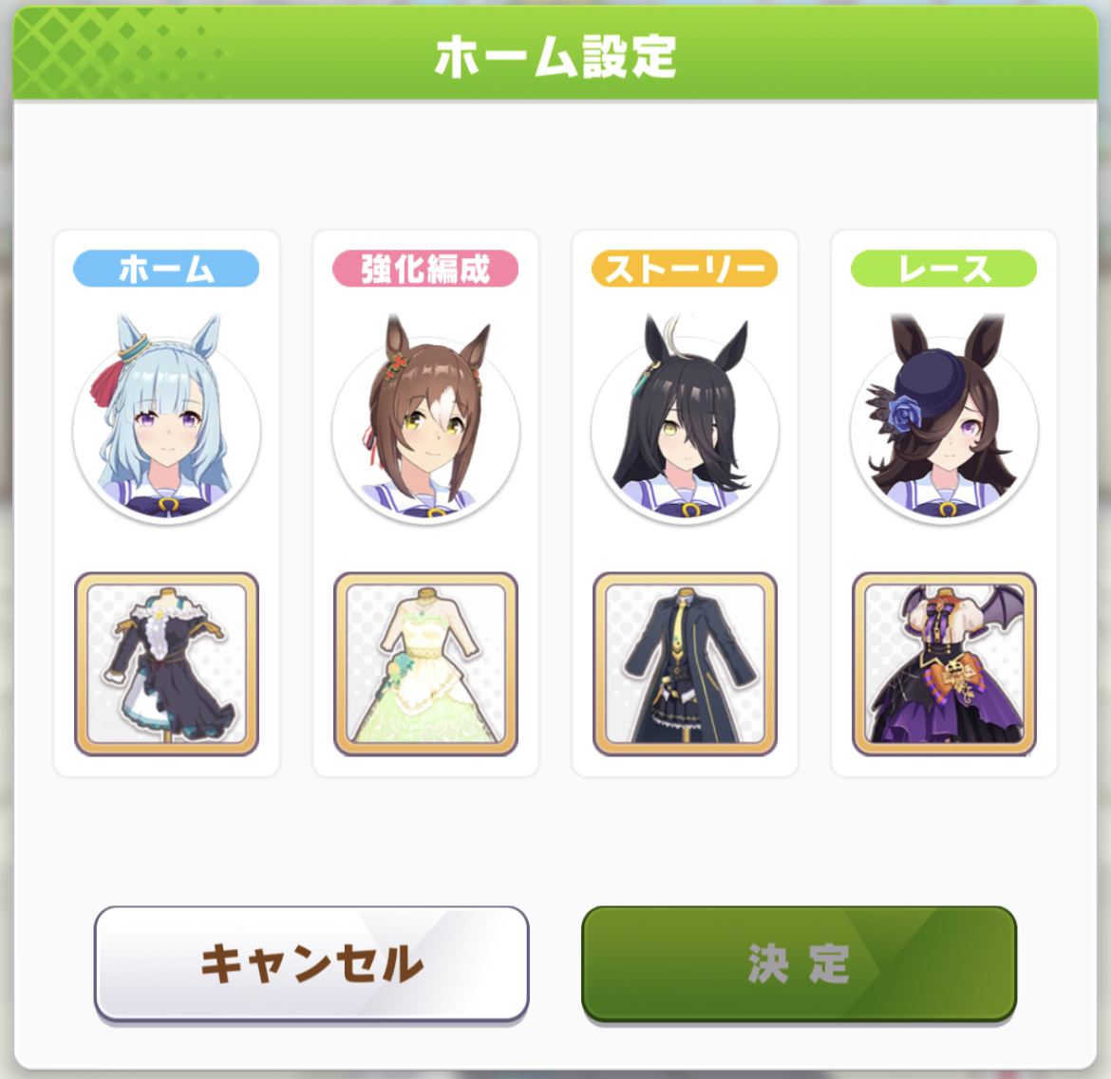Choose the brown-haired character portrait under 強化編成
This screenshot has width=1111, height=1079.
[425, 419]
